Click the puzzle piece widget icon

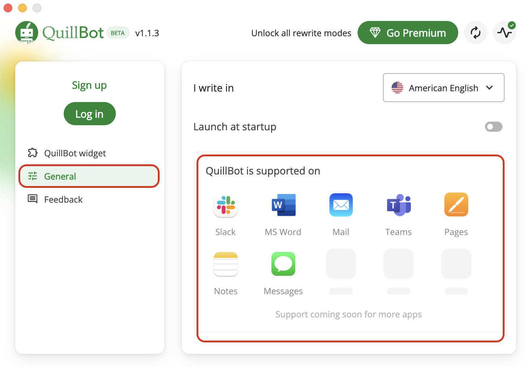pos(33,153)
